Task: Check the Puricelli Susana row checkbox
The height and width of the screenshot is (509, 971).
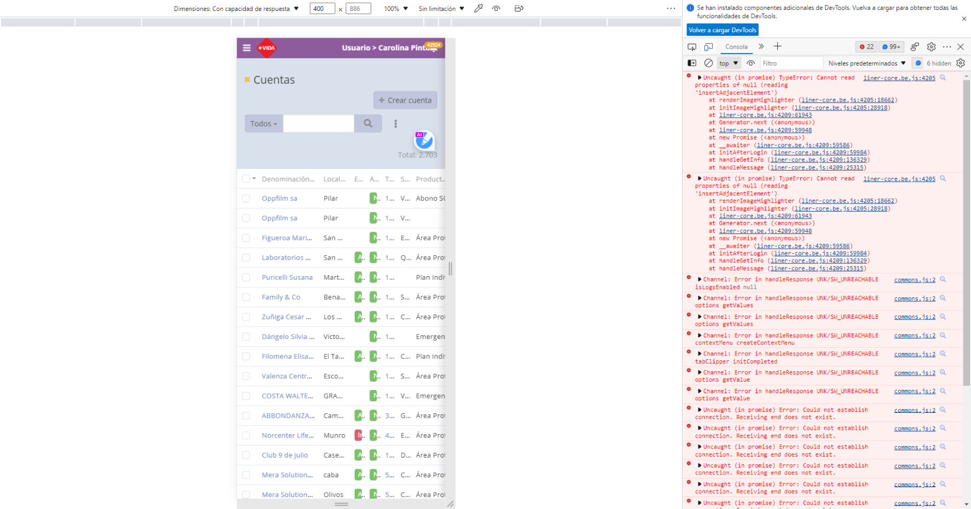Action: 246,277
